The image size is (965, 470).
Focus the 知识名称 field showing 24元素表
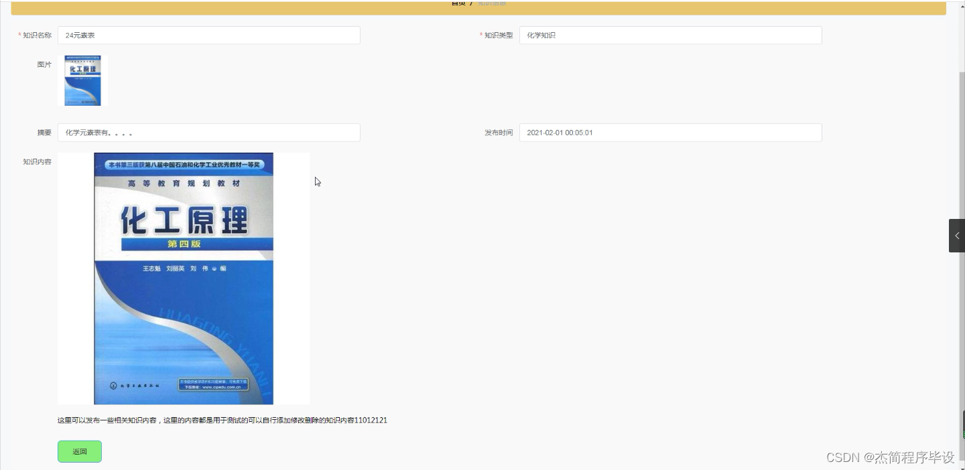pos(208,35)
